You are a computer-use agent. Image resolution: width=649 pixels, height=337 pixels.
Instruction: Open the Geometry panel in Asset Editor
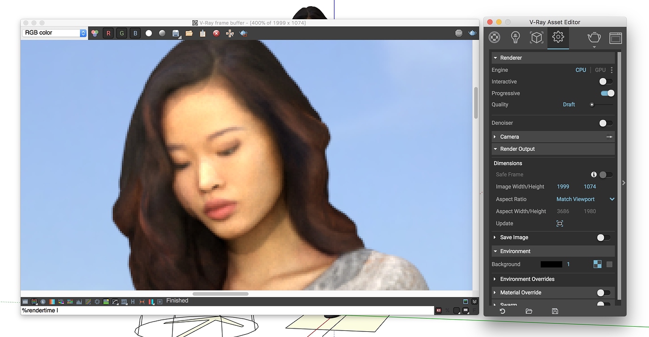(537, 38)
